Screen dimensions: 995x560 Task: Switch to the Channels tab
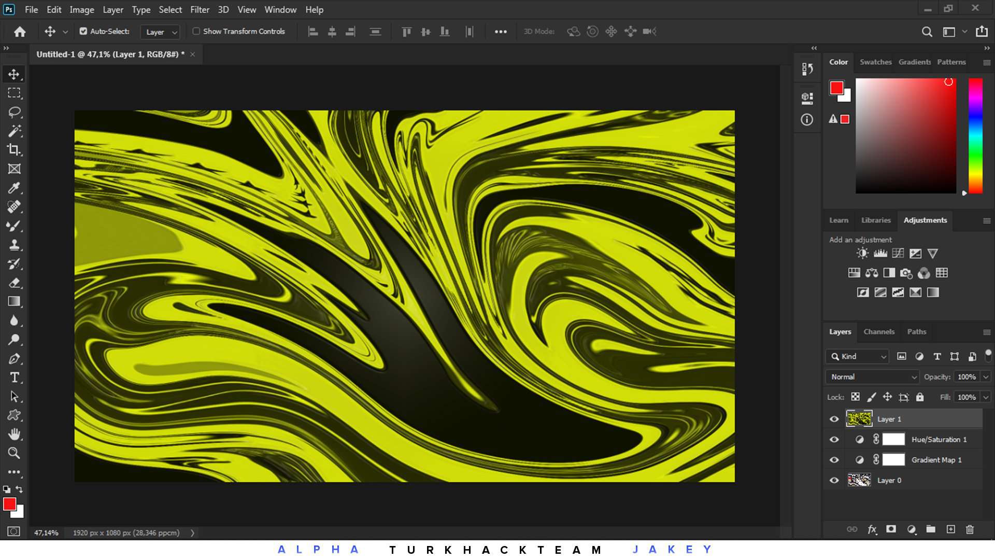879,332
